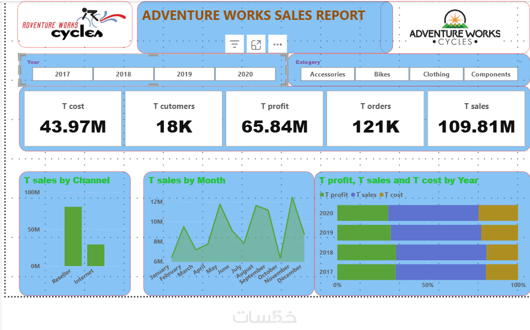The height and width of the screenshot is (330, 530).
Task: Select the T profit card
Action: [x=274, y=119]
